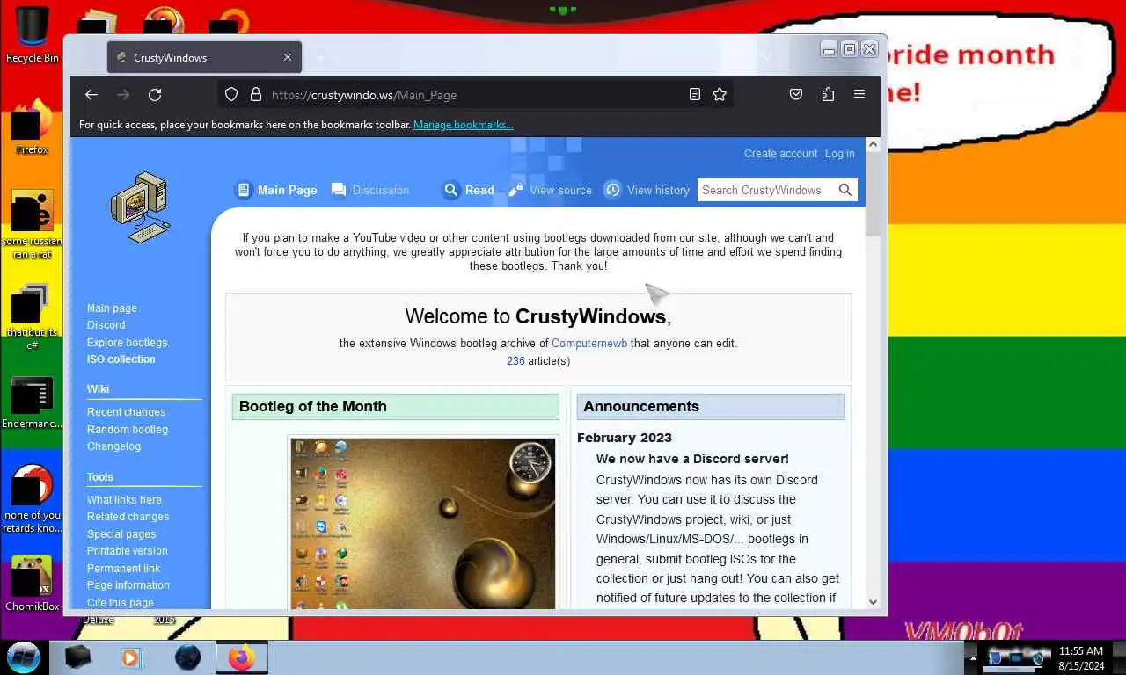Select the CrustyWindows tab
Viewport: 1126px width, 675px height.
204,58
